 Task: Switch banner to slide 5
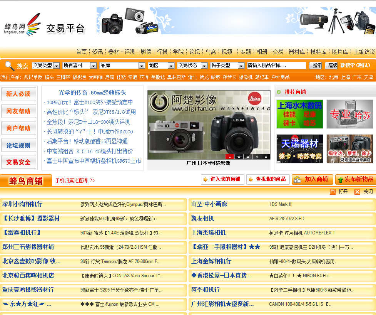coord(266,157)
